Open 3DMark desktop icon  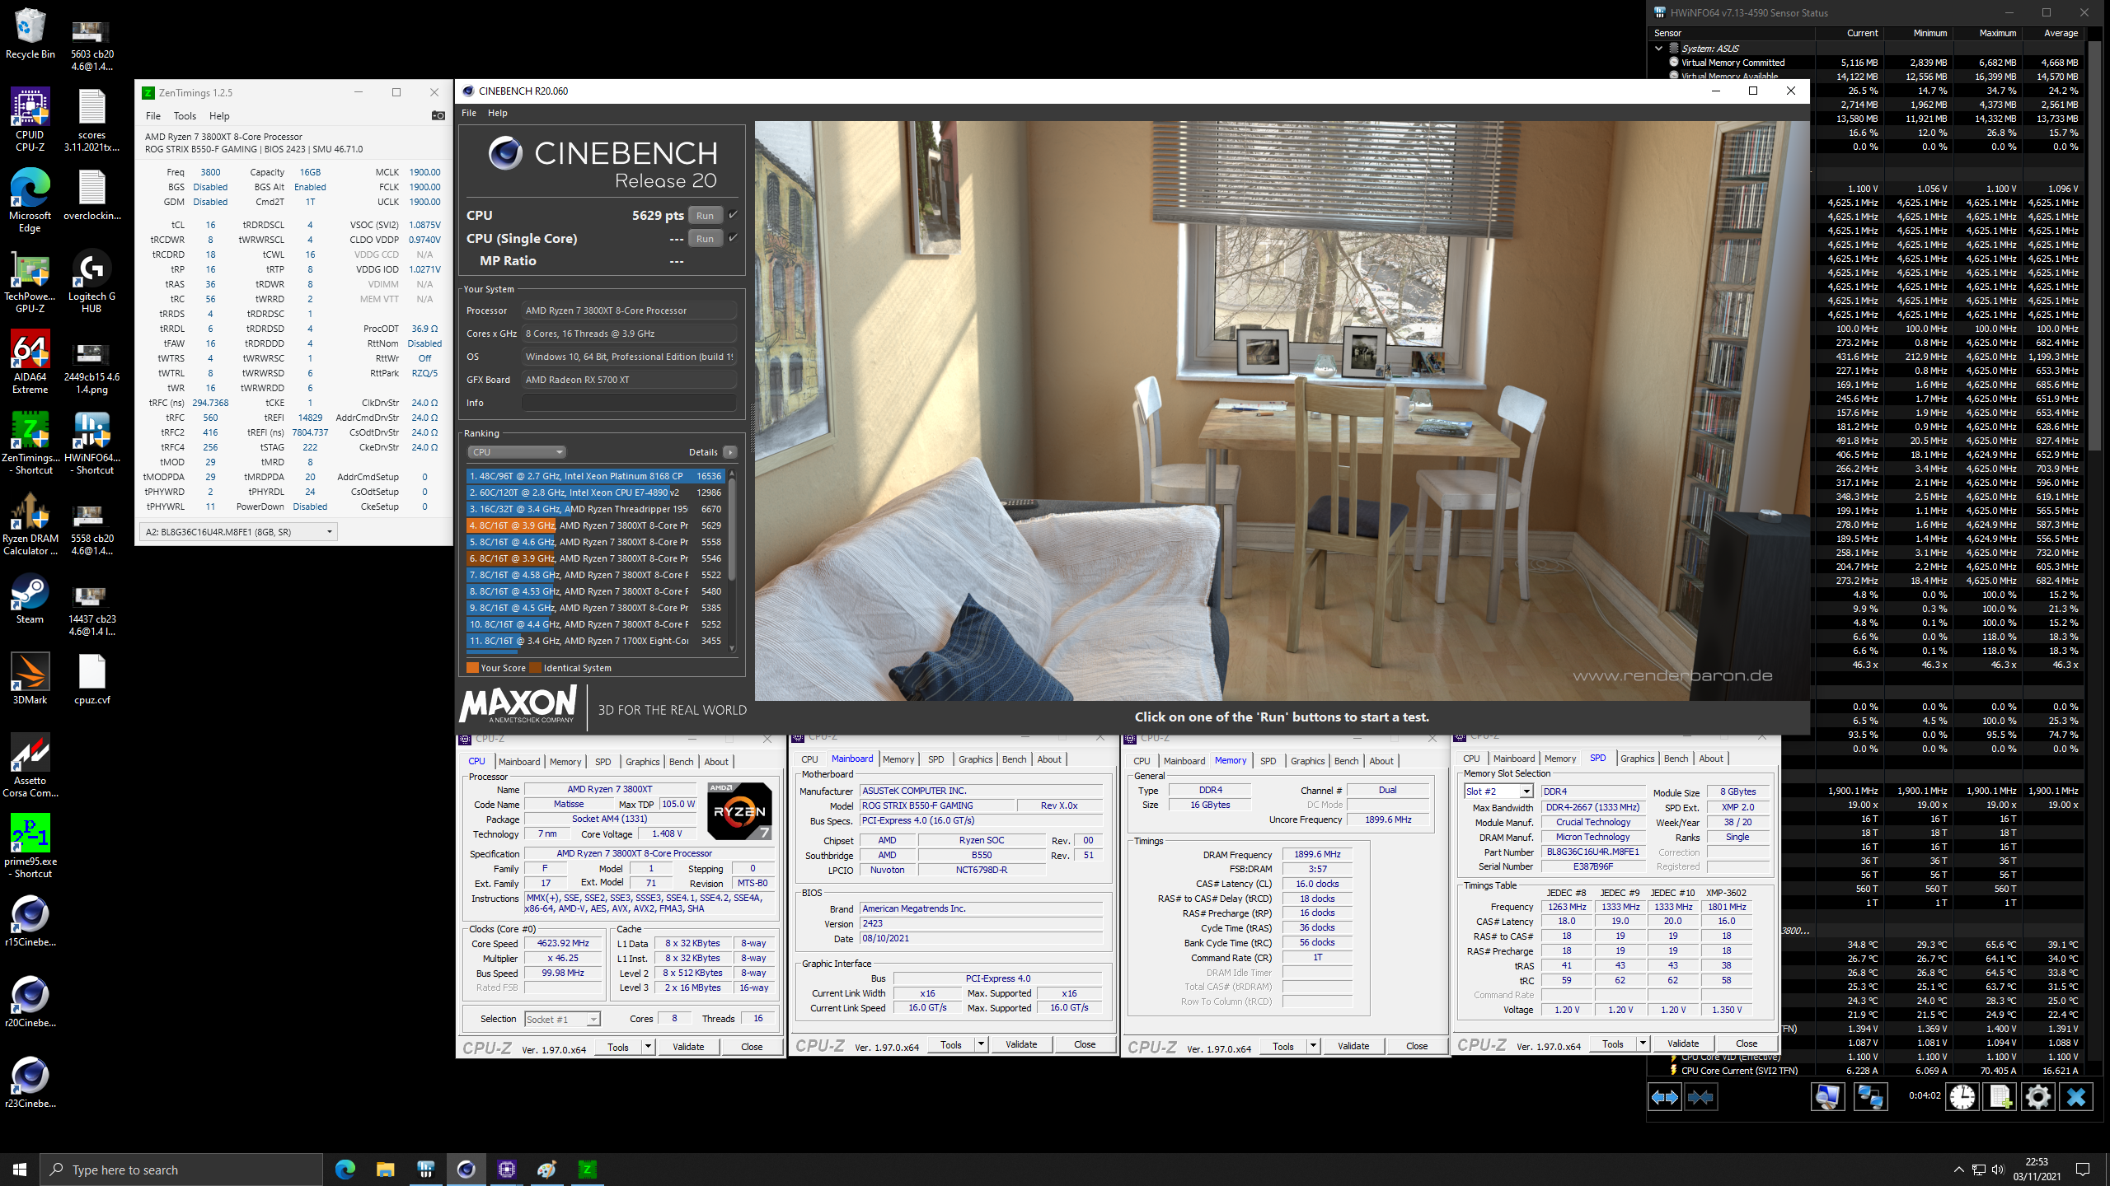tap(30, 679)
